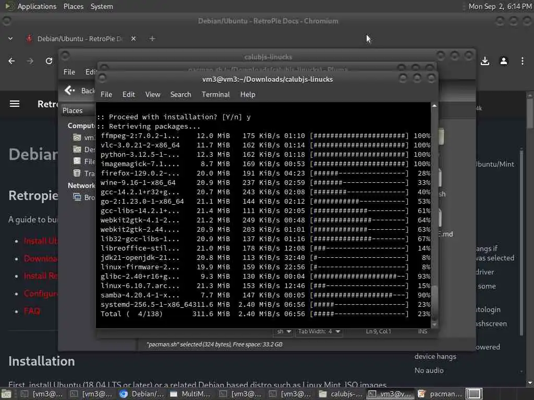The width and height of the screenshot is (534, 400).
Task: Open terminal Terminal menu
Action: pos(215,95)
